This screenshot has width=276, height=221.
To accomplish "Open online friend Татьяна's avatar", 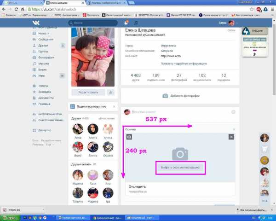I will pyautogui.click(x=78, y=193).
